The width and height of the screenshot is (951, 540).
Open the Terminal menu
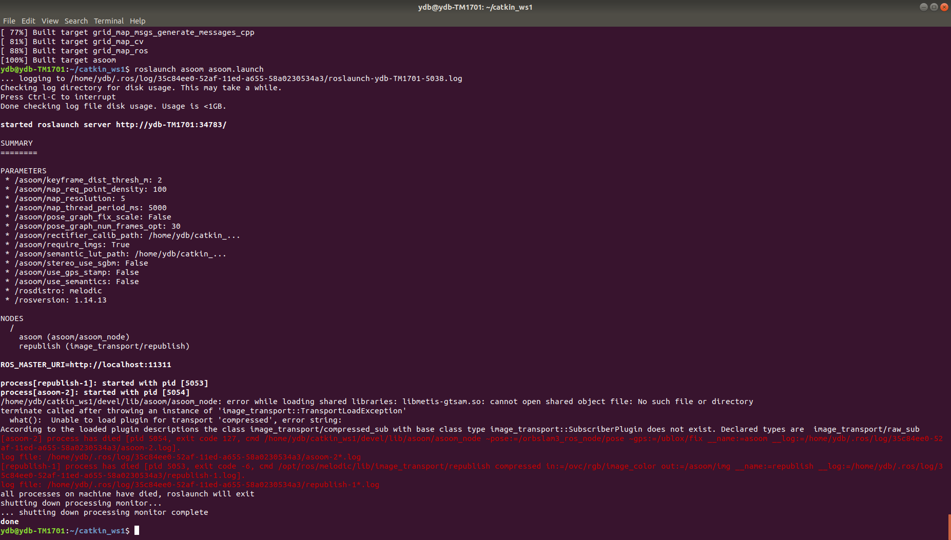[108, 21]
